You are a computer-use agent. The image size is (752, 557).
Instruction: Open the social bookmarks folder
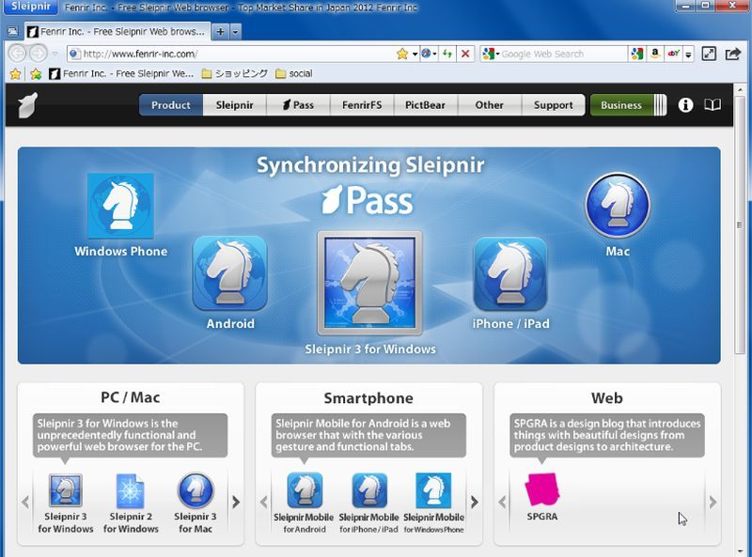click(x=294, y=73)
